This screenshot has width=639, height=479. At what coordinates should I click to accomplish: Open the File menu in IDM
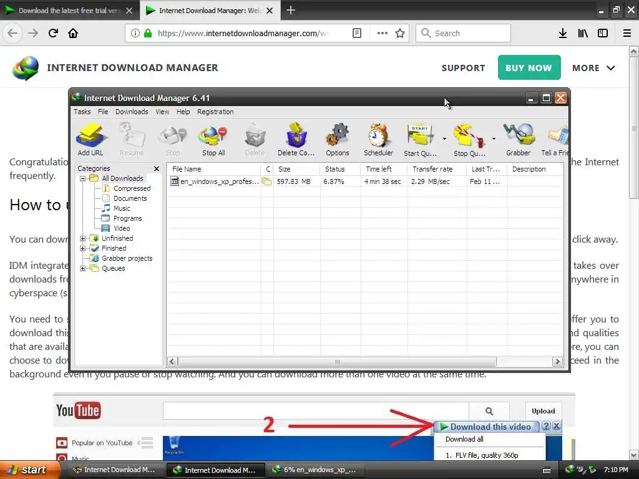point(103,112)
